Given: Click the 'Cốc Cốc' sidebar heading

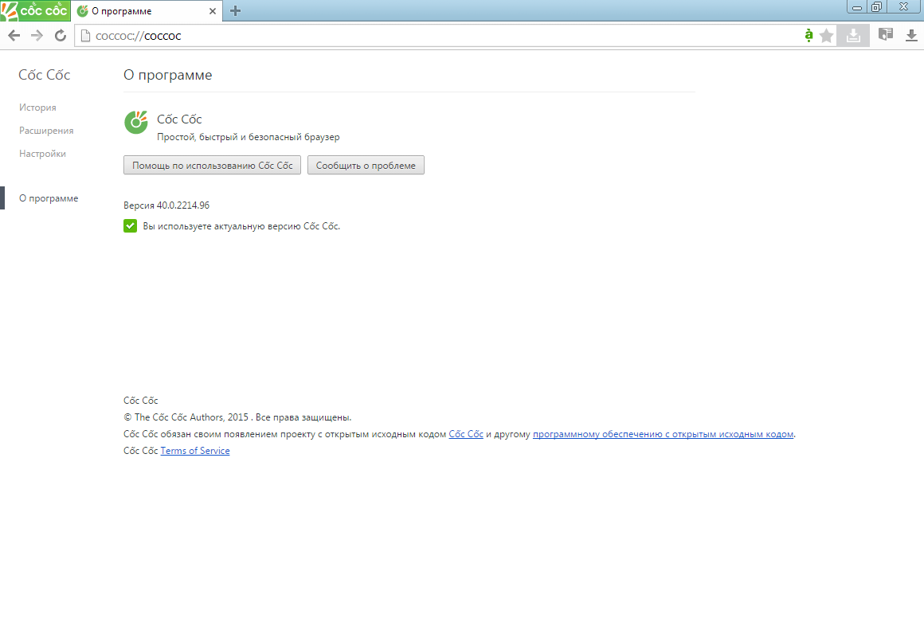Looking at the screenshot, I should coord(44,75).
